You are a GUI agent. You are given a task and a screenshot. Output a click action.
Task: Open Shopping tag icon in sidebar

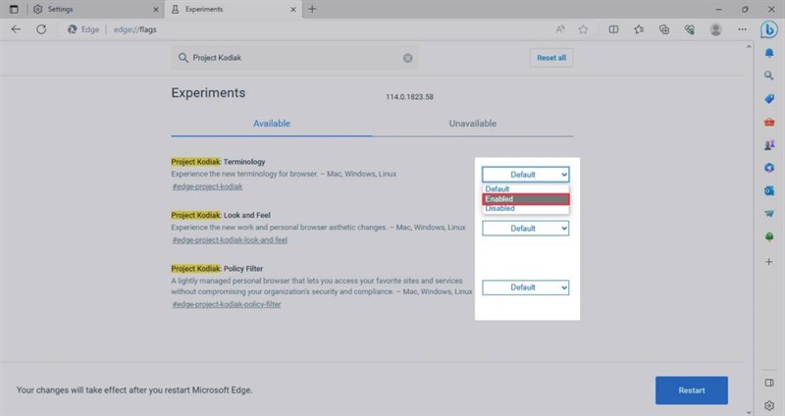point(769,99)
